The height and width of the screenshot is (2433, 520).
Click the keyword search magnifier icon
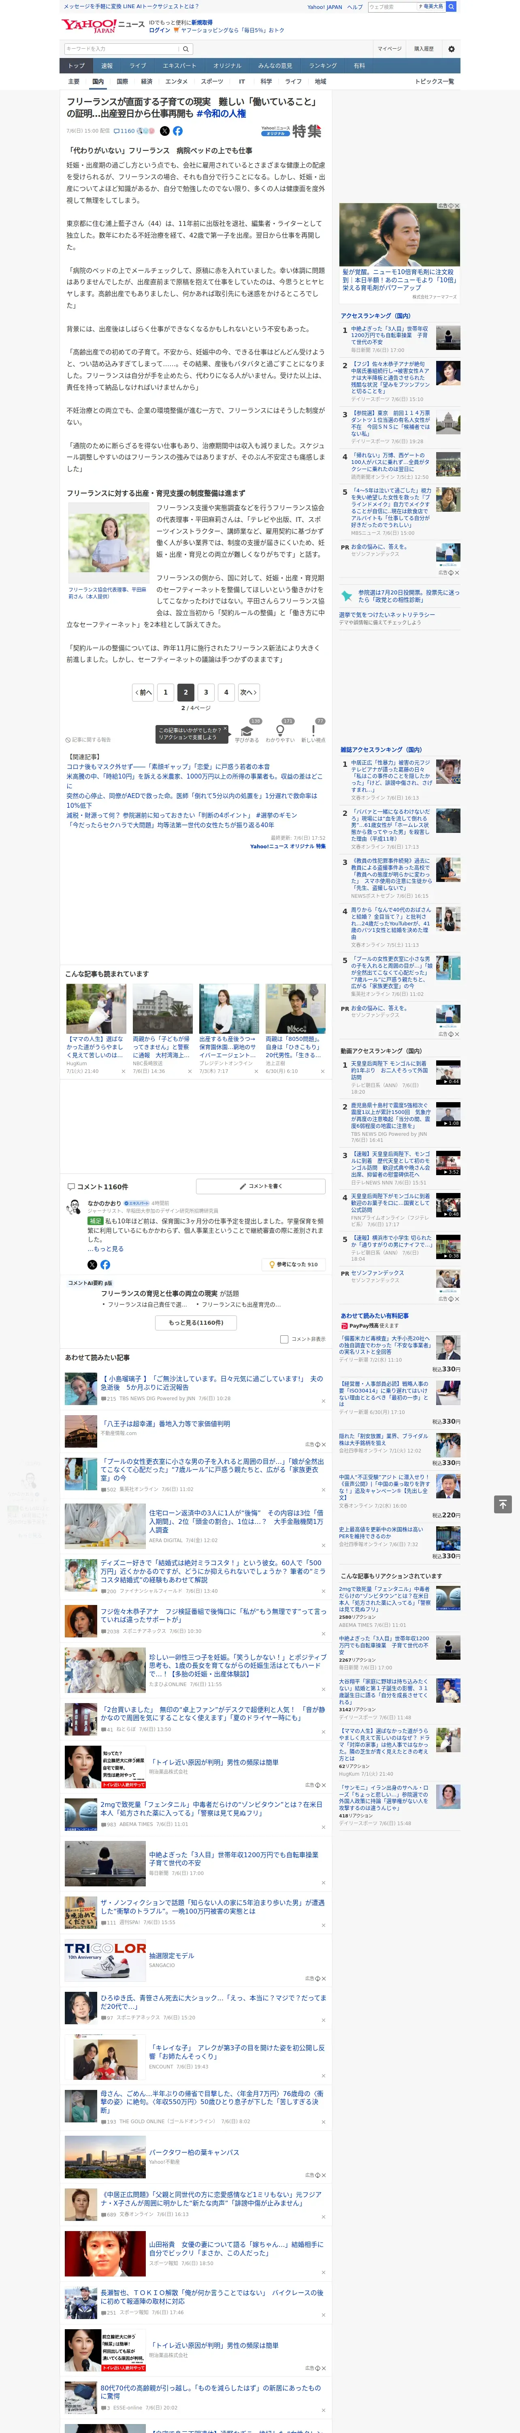pos(185,49)
